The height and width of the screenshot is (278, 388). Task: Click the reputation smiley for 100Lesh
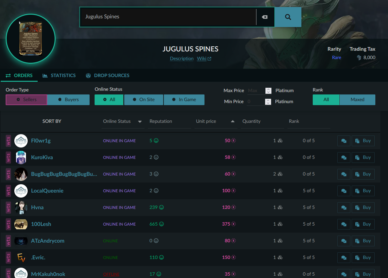(162, 224)
